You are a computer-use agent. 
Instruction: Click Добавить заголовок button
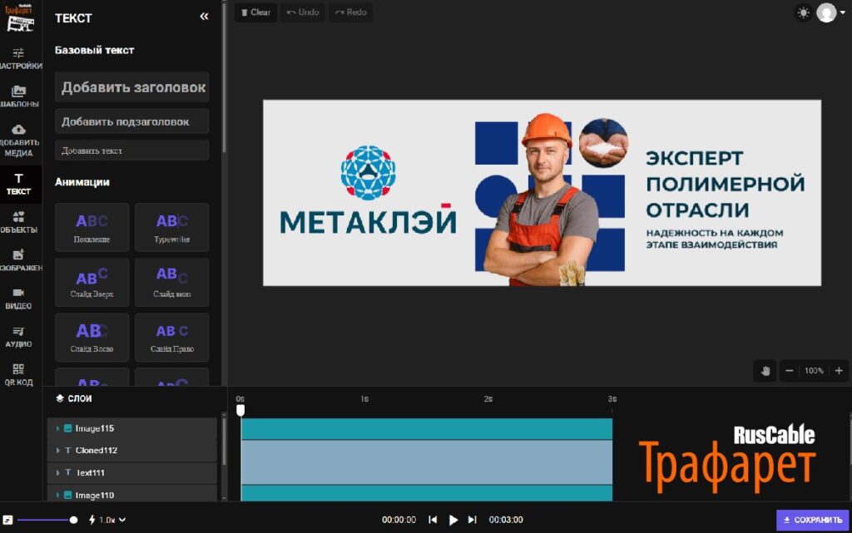click(132, 87)
